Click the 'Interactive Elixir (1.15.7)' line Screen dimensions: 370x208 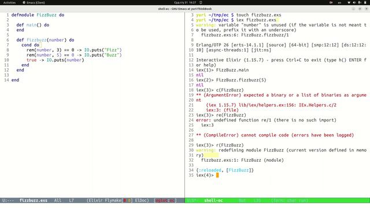tap(281, 60)
